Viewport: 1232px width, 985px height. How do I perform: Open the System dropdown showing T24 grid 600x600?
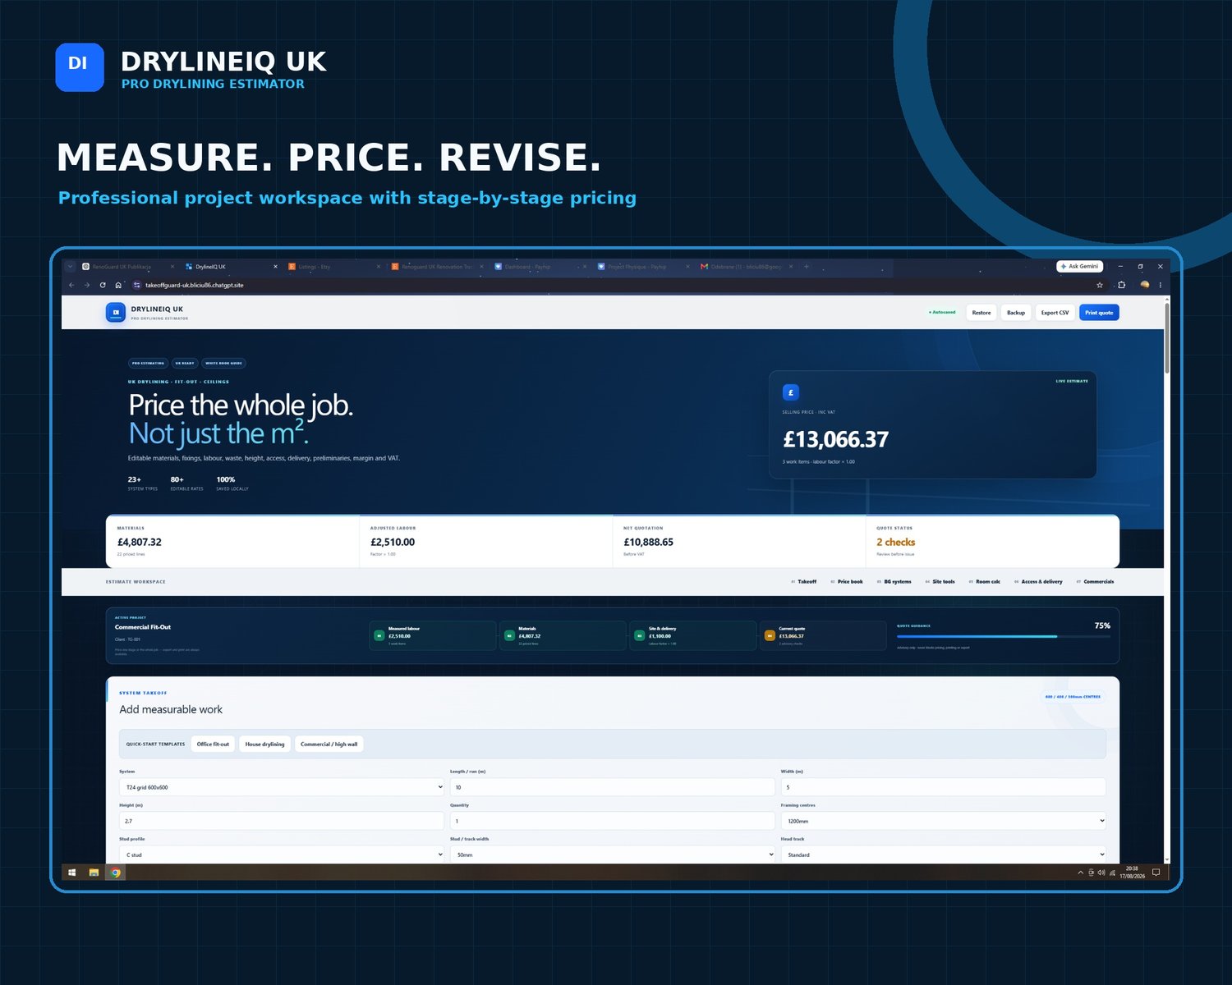(x=282, y=787)
